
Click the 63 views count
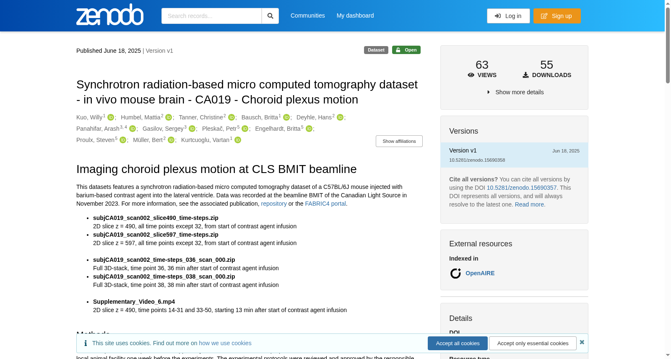pos(482,65)
